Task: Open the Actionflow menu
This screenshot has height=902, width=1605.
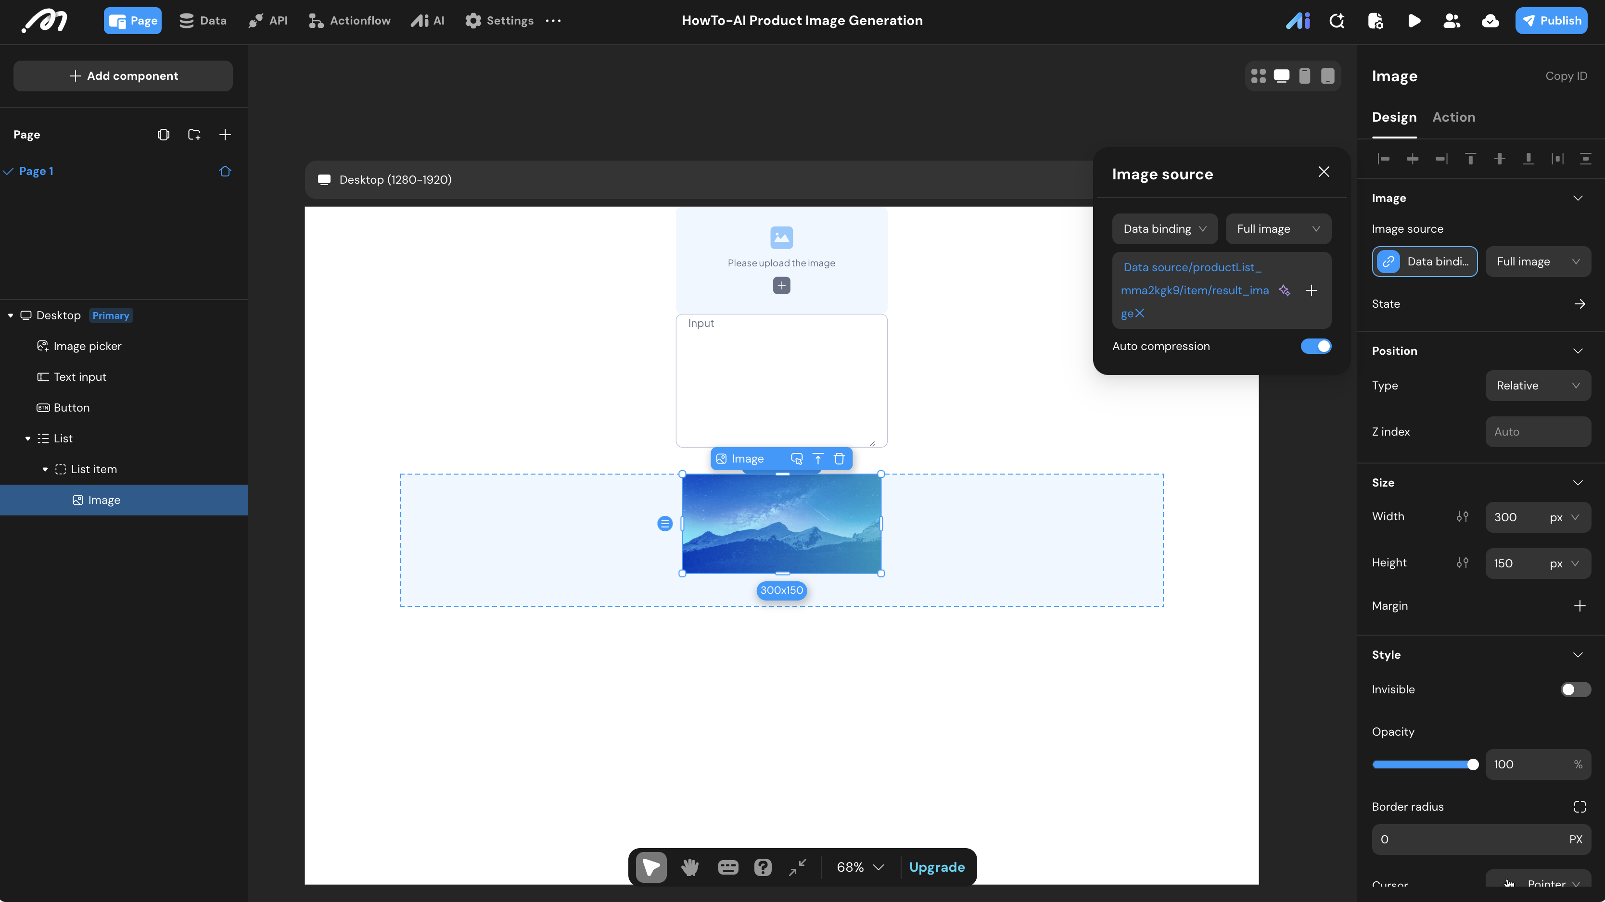Action: 350,21
